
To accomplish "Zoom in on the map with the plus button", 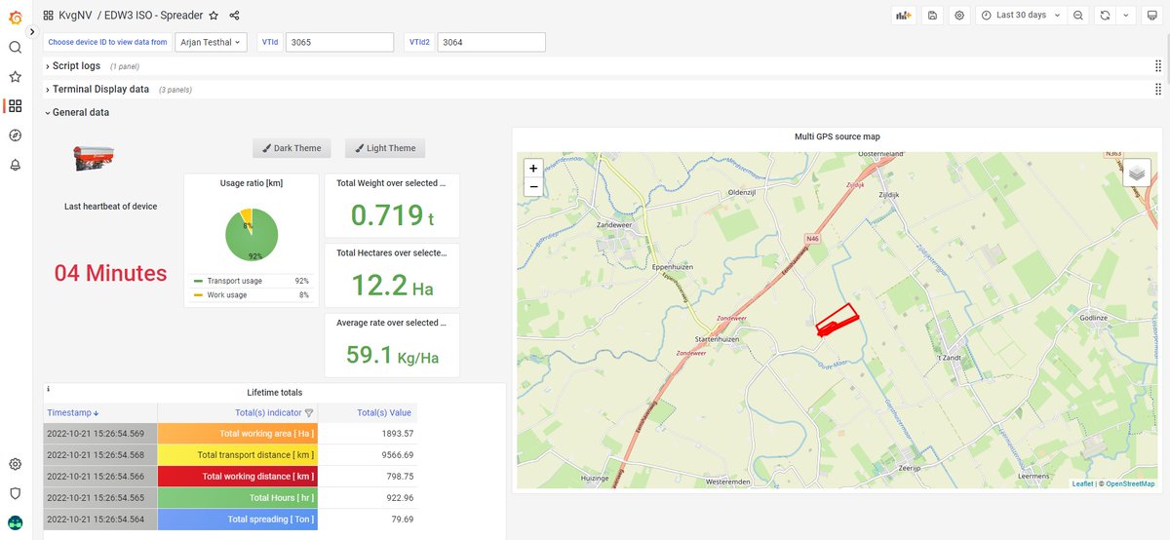I will (x=533, y=168).
